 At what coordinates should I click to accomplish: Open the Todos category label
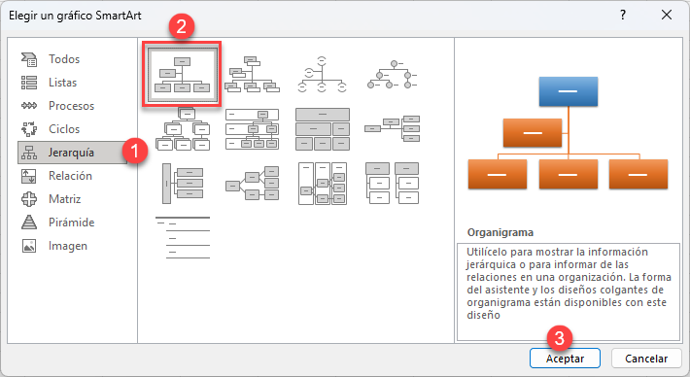(x=64, y=59)
